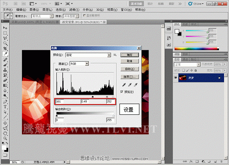Click the white point eyedropper in Levels
229x165 pixels.
coord(136,85)
